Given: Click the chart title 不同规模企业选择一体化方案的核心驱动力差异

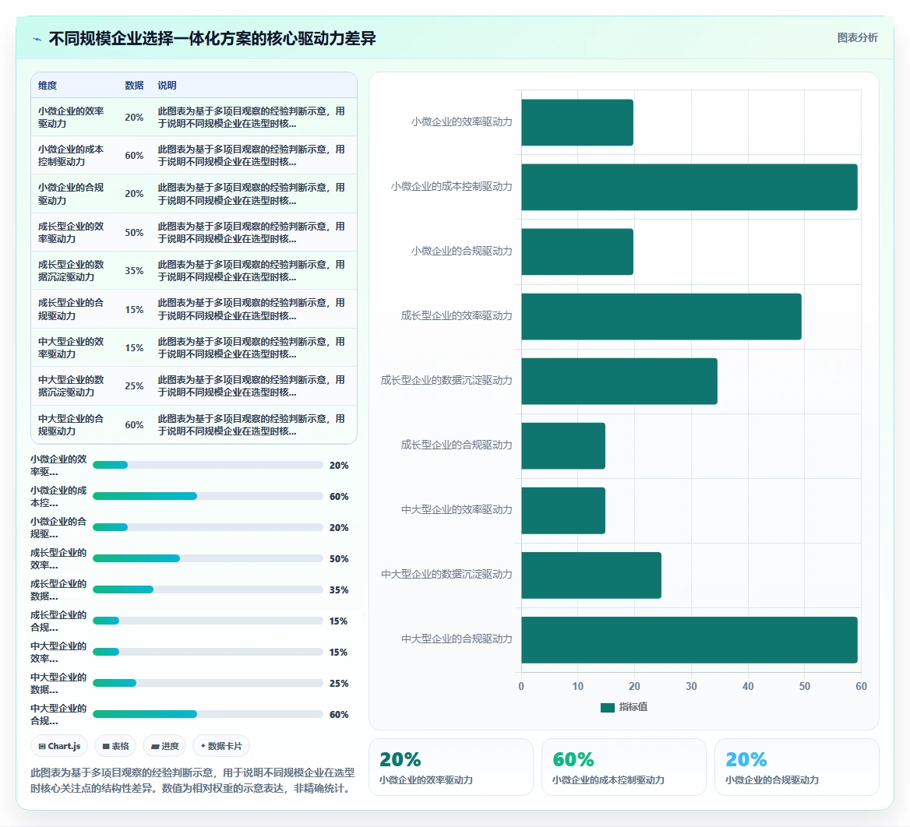Looking at the screenshot, I should click(213, 38).
